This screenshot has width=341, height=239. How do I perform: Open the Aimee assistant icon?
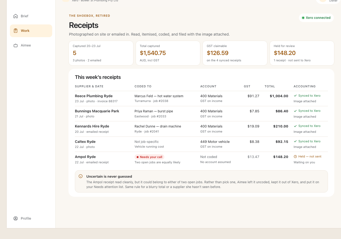tap(15, 45)
